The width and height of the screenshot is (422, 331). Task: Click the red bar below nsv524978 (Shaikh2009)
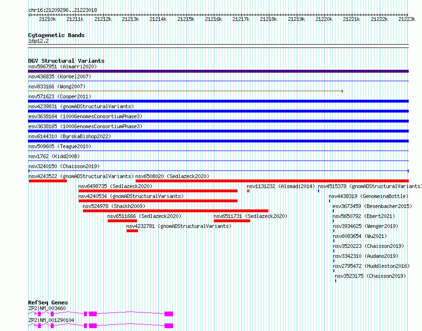(x=175, y=211)
